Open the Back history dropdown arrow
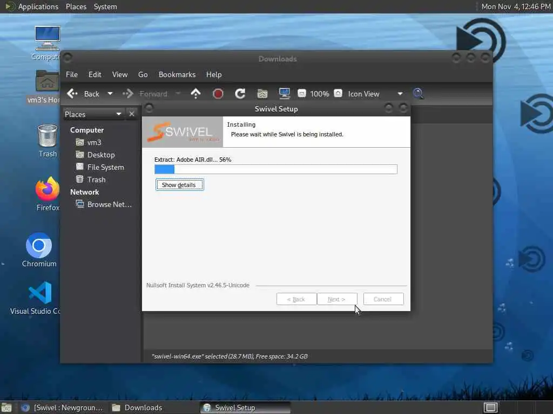This screenshot has height=414, width=553. (x=110, y=94)
